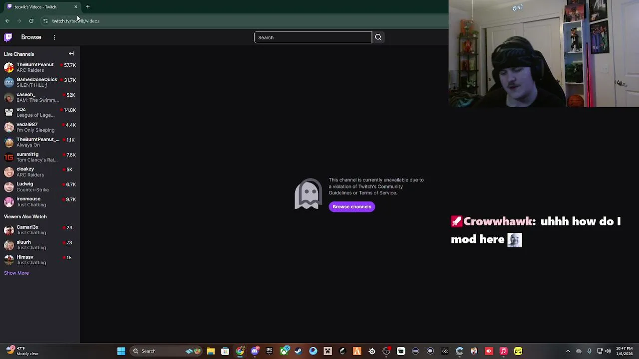Open OBS Studio from taskbar
Viewport: 639px width, 359px height.
tap(386, 351)
